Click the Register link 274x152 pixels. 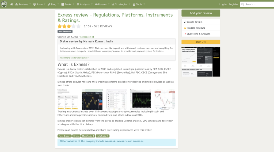[234, 4]
